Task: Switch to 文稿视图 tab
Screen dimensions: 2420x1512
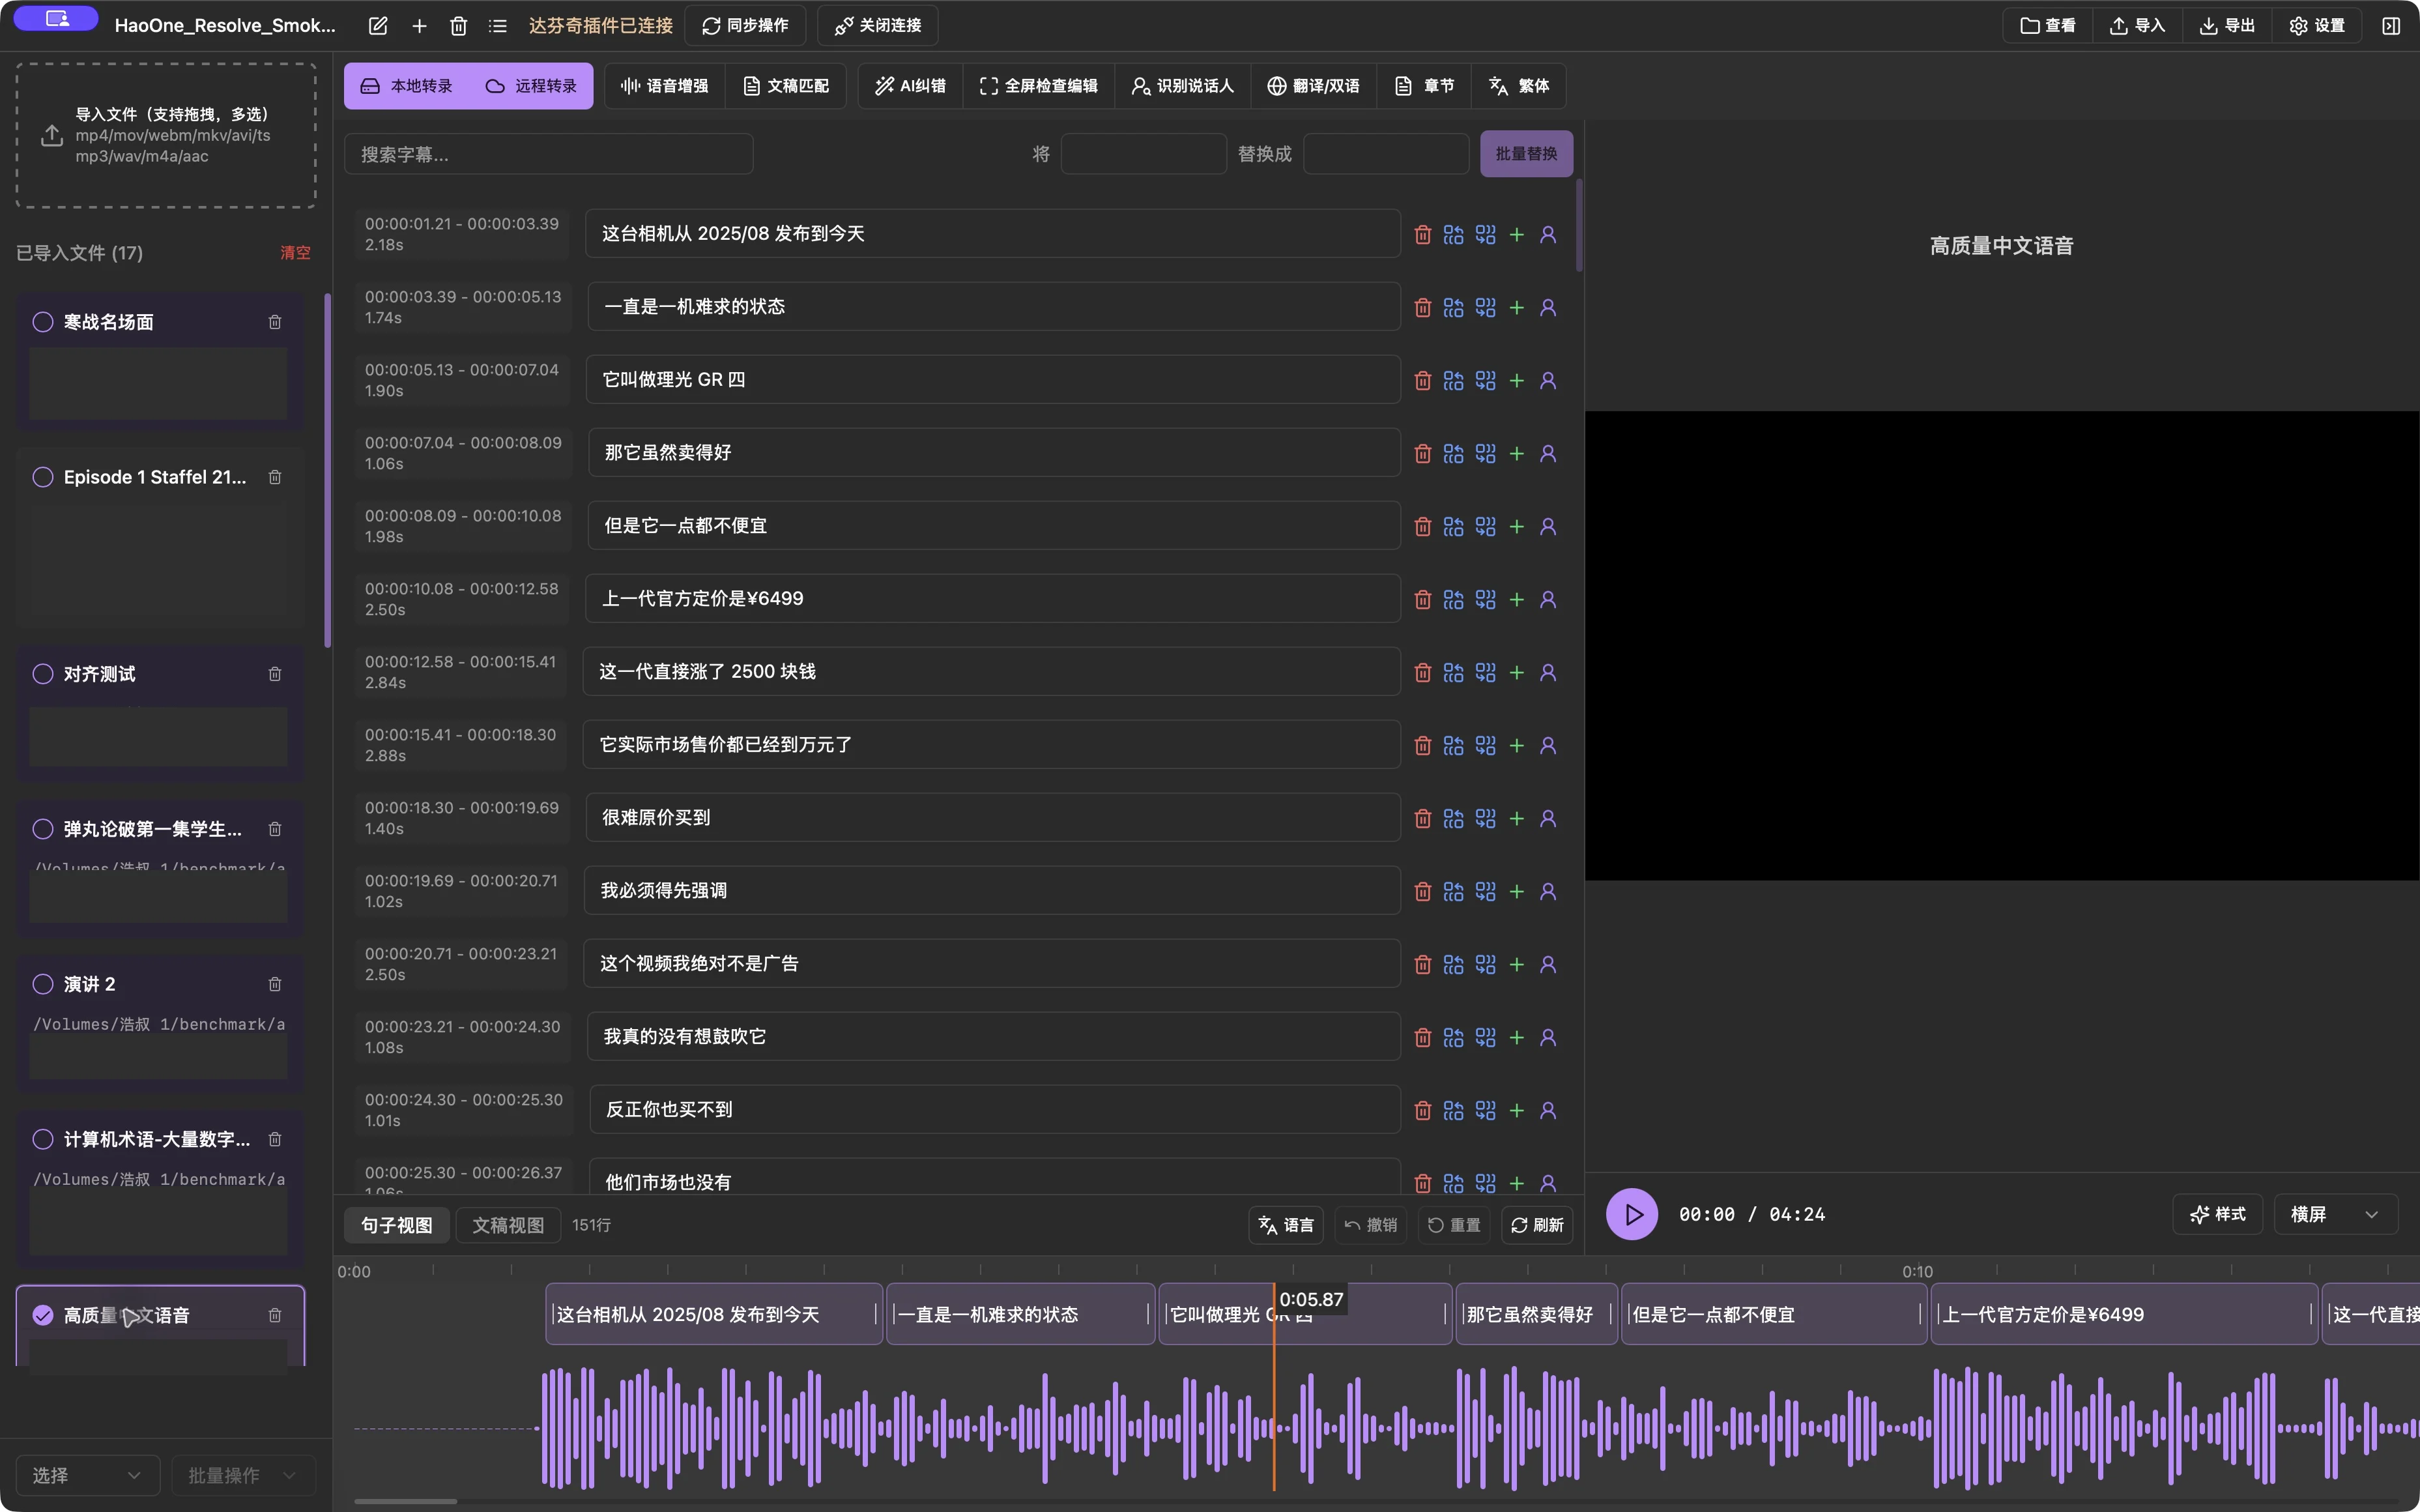Action: coord(508,1225)
